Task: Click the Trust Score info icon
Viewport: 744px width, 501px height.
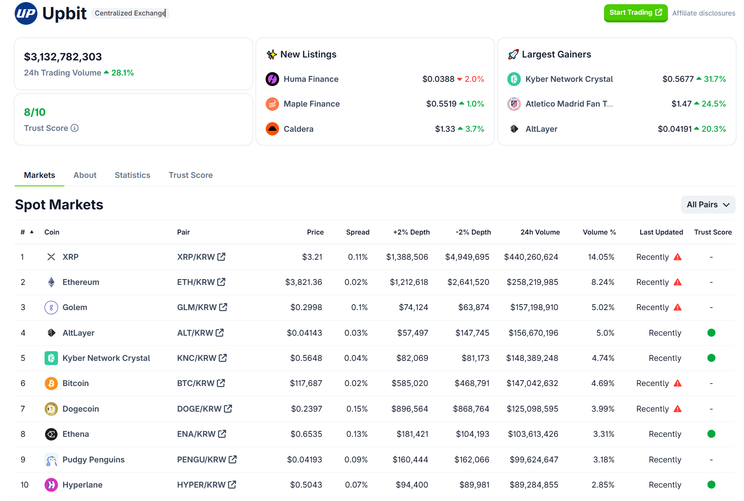Action: pos(74,128)
